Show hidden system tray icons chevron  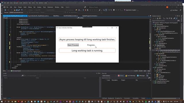(x=162, y=102)
